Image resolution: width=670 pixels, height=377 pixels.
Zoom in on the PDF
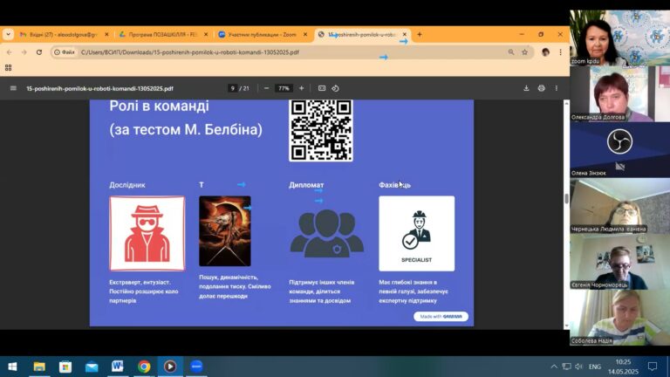click(x=302, y=88)
